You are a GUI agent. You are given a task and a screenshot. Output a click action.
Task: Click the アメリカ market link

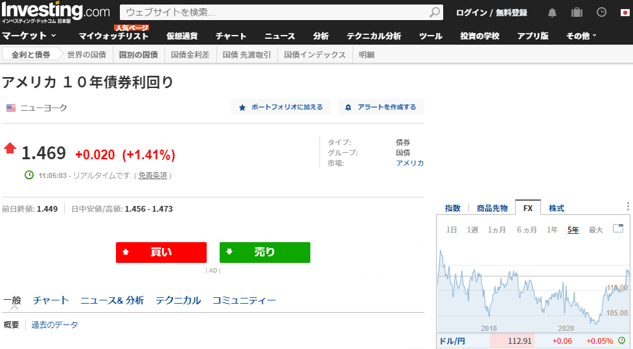click(x=409, y=163)
